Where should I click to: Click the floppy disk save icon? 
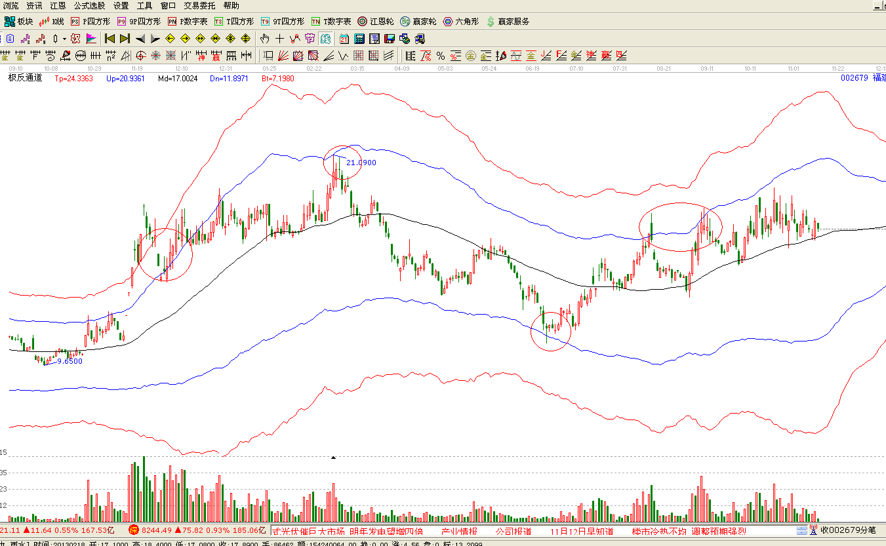(x=389, y=39)
